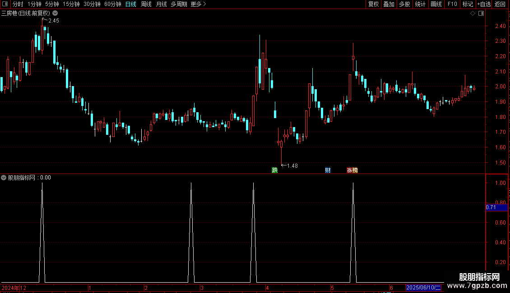The height and width of the screenshot is (293, 510).
Task: Click the 2024年12 timeline label
Action: [14, 288]
